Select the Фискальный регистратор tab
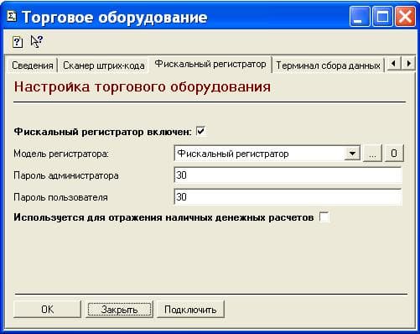This screenshot has height=334, width=420. point(210,64)
